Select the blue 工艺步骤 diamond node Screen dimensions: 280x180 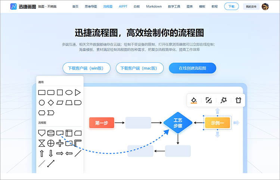tap(178, 123)
